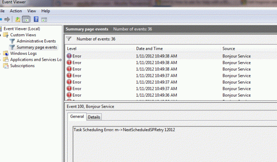This screenshot has width=277, height=162.
Task: Click the Task Scheduling Error description text box
Action: [x=175, y=144]
